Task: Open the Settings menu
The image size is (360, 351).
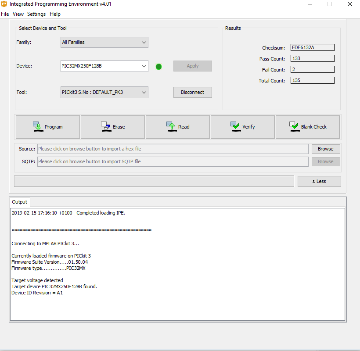Action: [36, 14]
